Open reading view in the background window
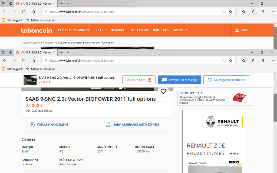Screen dimensions: 277x173 [224, 12]
